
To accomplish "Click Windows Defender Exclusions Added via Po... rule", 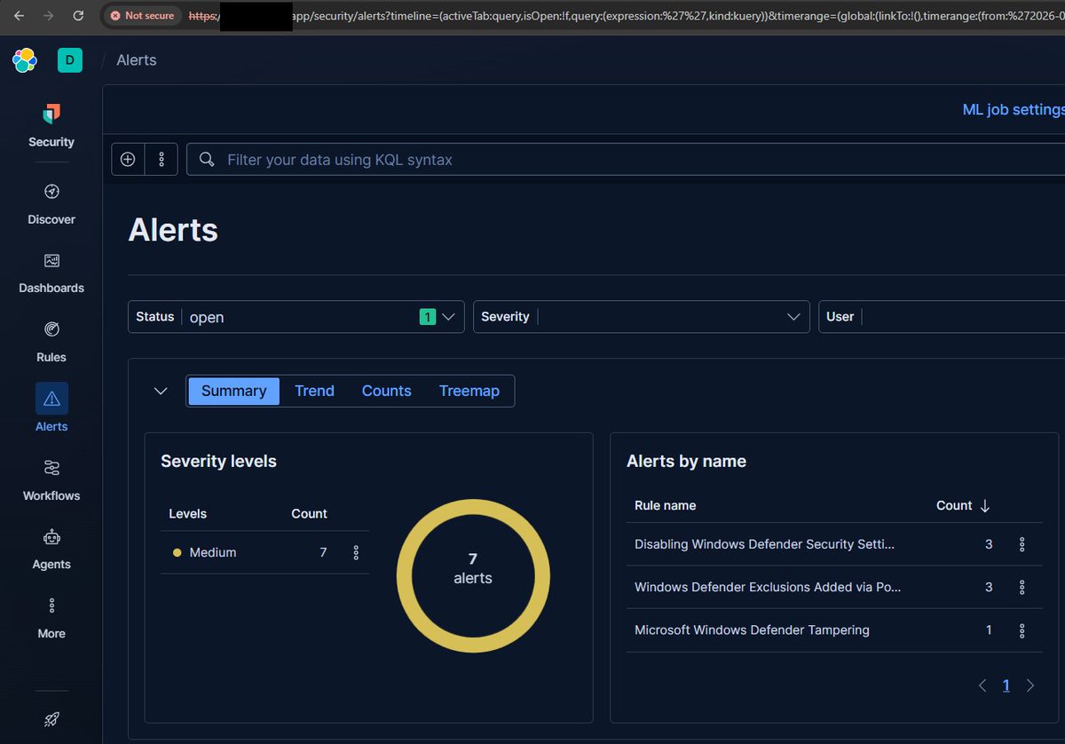I will 768,587.
